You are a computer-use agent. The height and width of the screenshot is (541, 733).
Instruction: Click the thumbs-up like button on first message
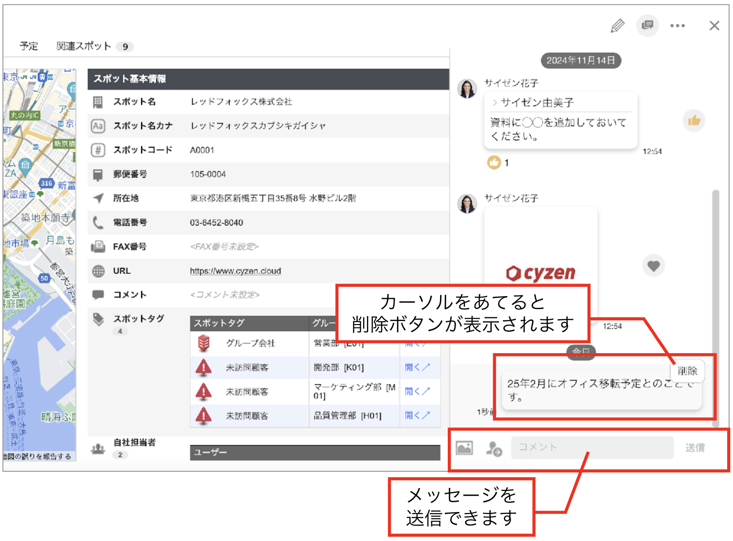coord(694,120)
